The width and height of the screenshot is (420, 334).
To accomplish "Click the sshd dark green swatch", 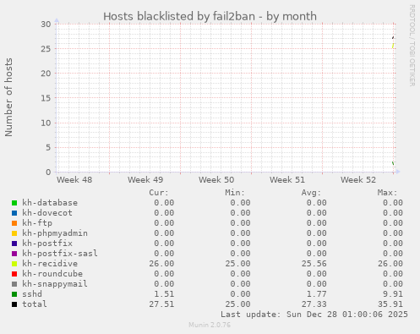I will 14,294.
